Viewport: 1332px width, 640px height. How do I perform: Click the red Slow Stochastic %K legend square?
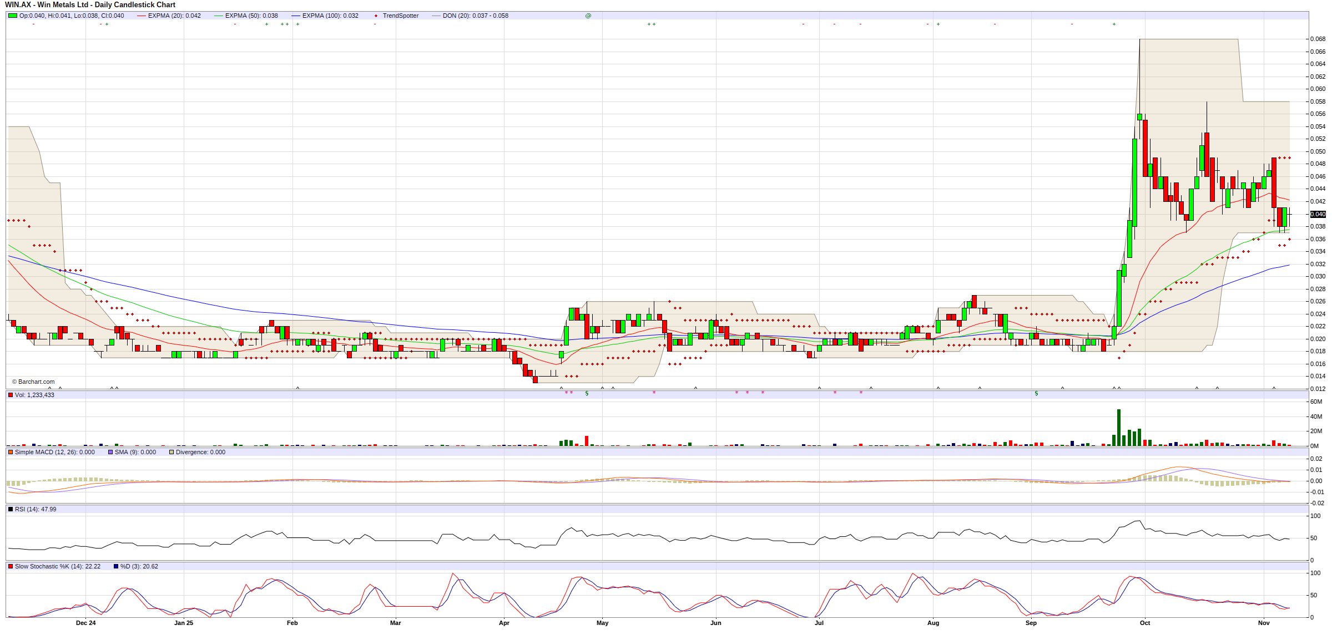click(11, 566)
